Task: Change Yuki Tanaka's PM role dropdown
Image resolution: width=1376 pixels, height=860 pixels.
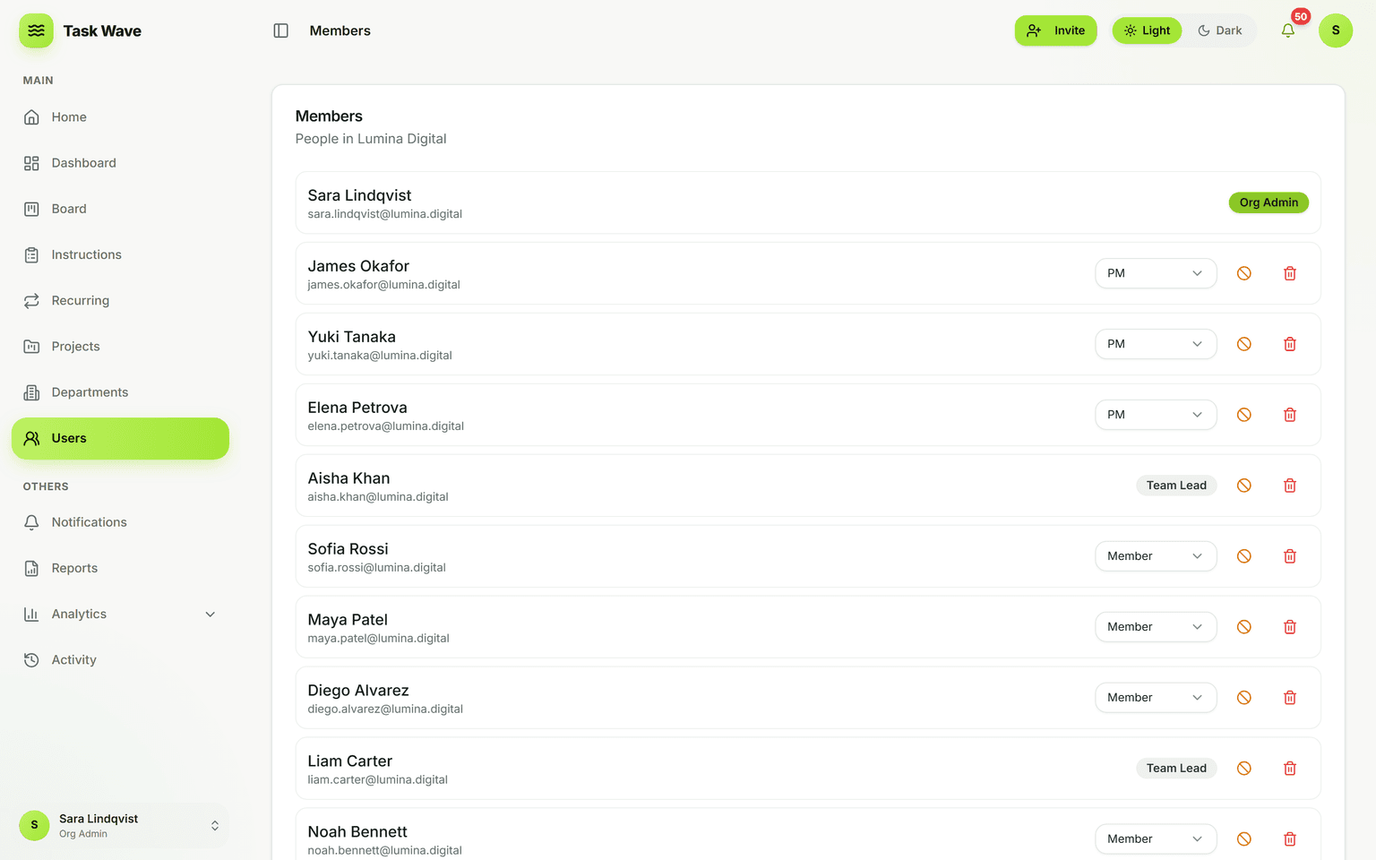Action: [x=1156, y=344]
